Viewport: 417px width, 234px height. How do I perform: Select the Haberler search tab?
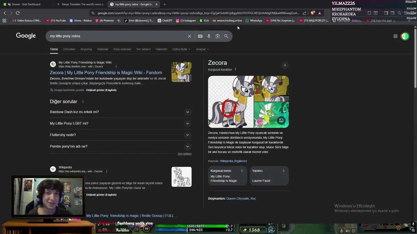pyautogui.click(x=161, y=49)
